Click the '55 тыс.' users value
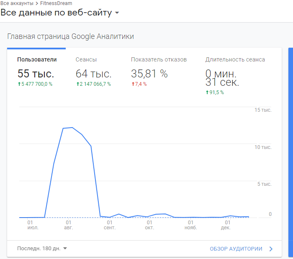 click(36, 74)
